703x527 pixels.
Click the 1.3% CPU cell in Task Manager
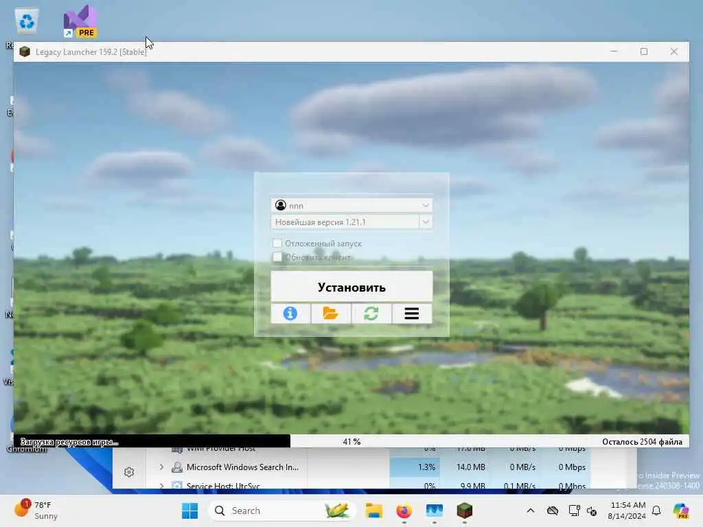[415, 467]
